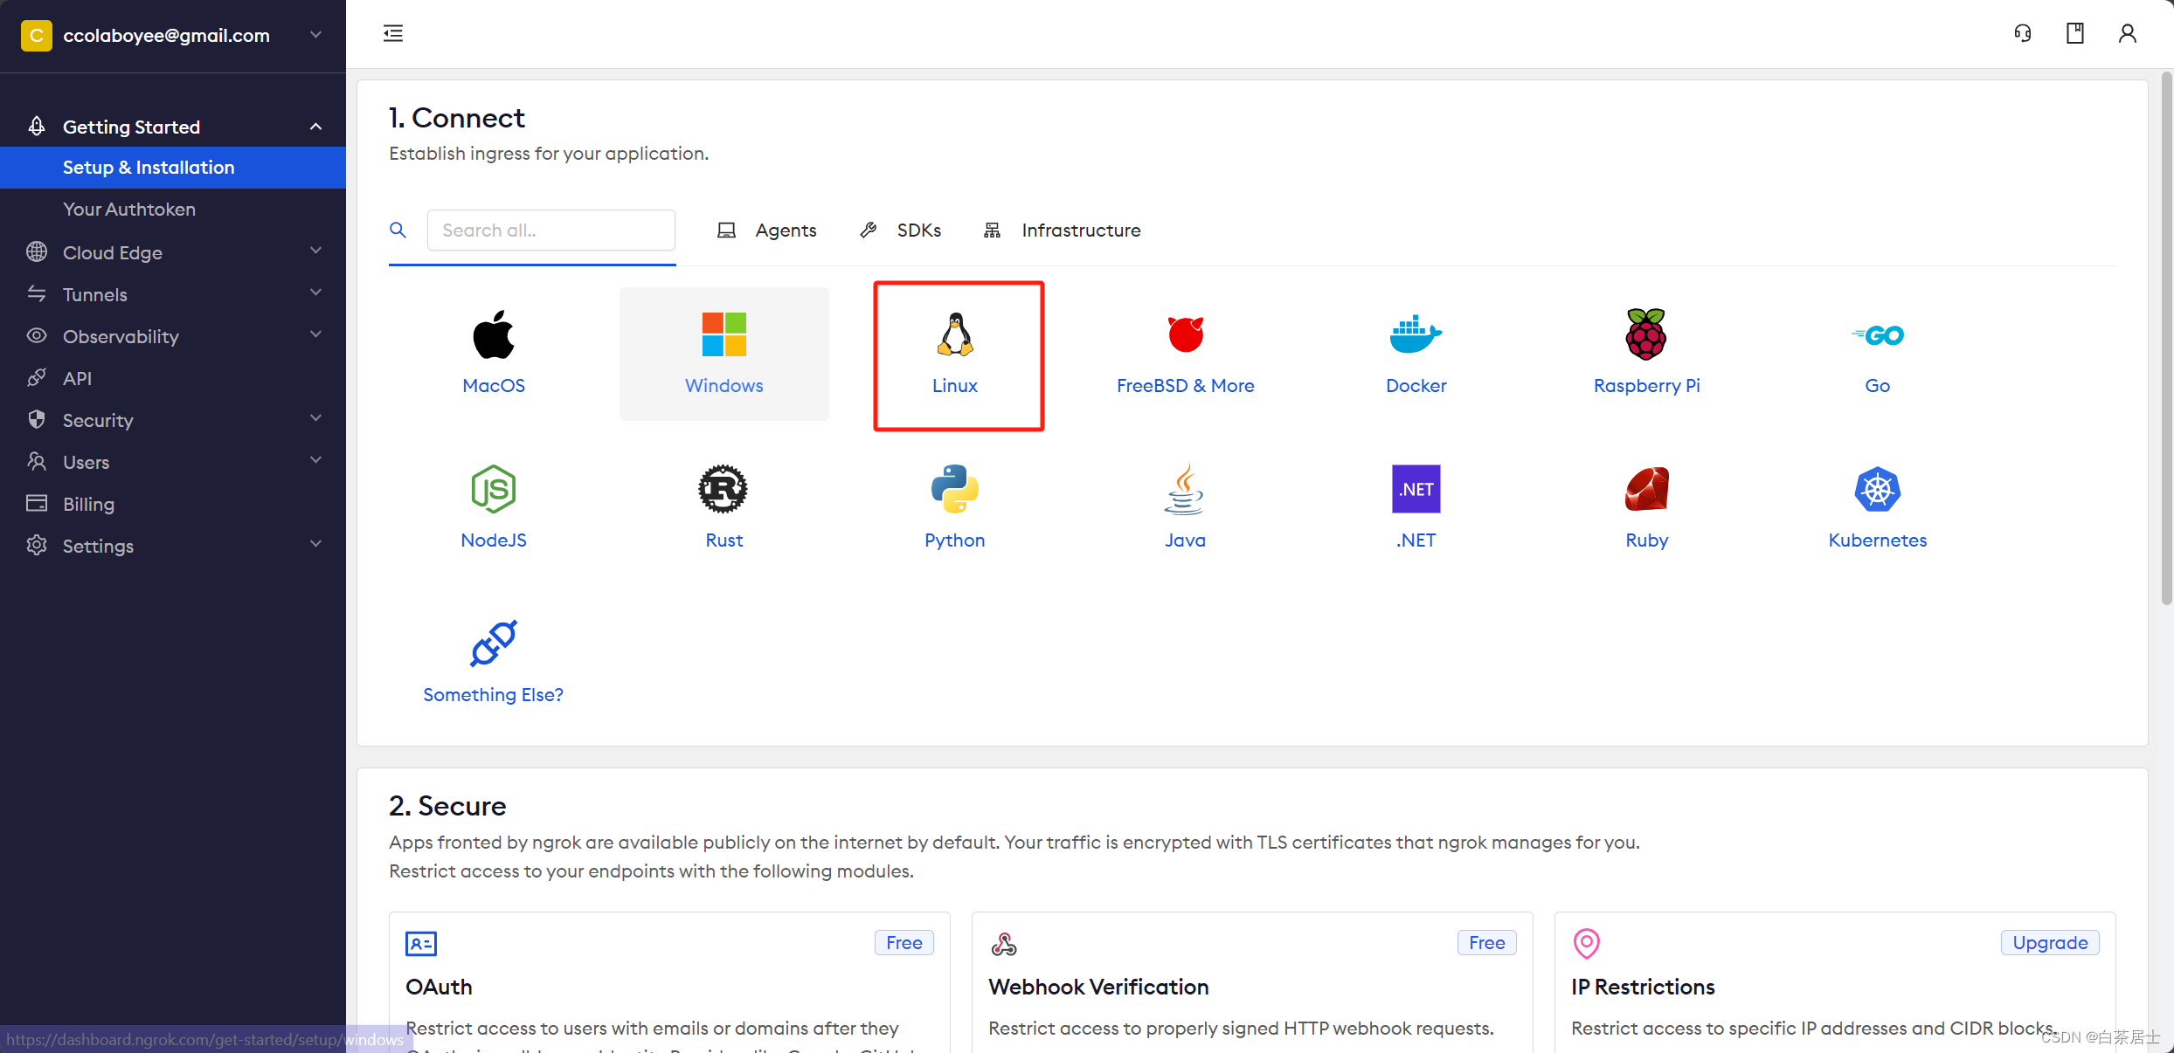Click the Webhook Verification icon
Screen dimensions: 2174x1053
(1004, 944)
